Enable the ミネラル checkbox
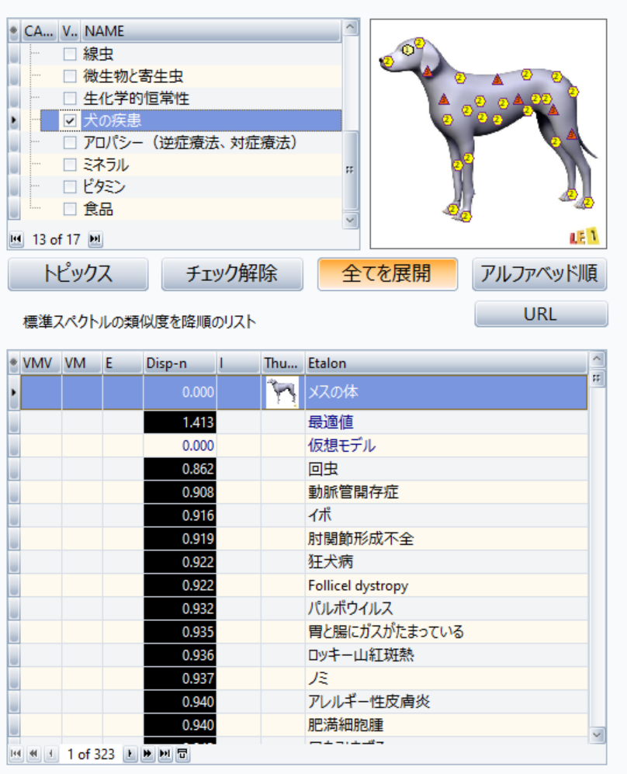This screenshot has height=774, width=627. pyautogui.click(x=70, y=165)
